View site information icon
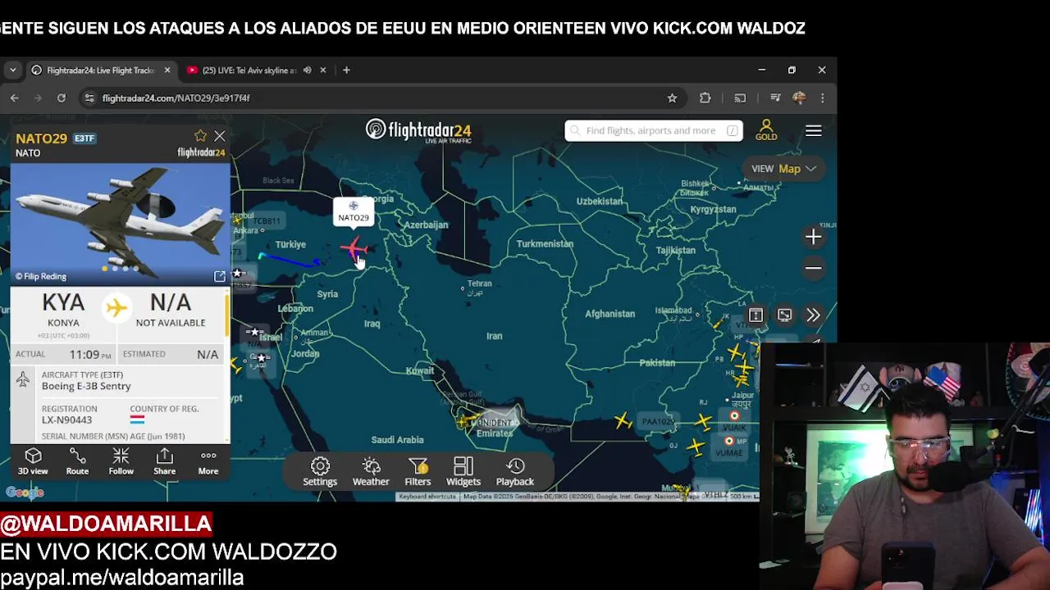The height and width of the screenshot is (590, 1050). (89, 98)
